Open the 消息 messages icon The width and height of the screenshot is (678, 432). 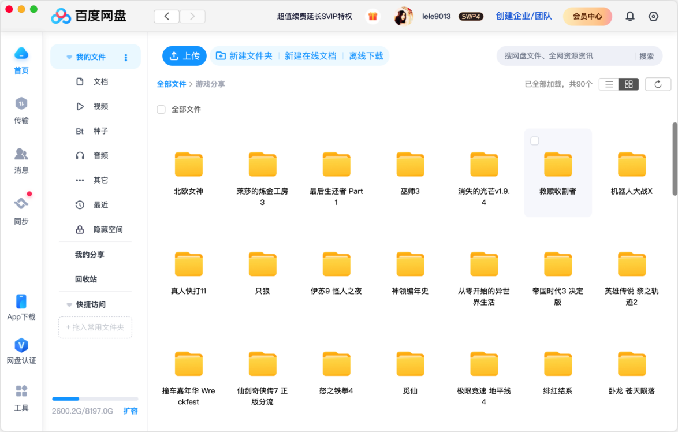21,154
